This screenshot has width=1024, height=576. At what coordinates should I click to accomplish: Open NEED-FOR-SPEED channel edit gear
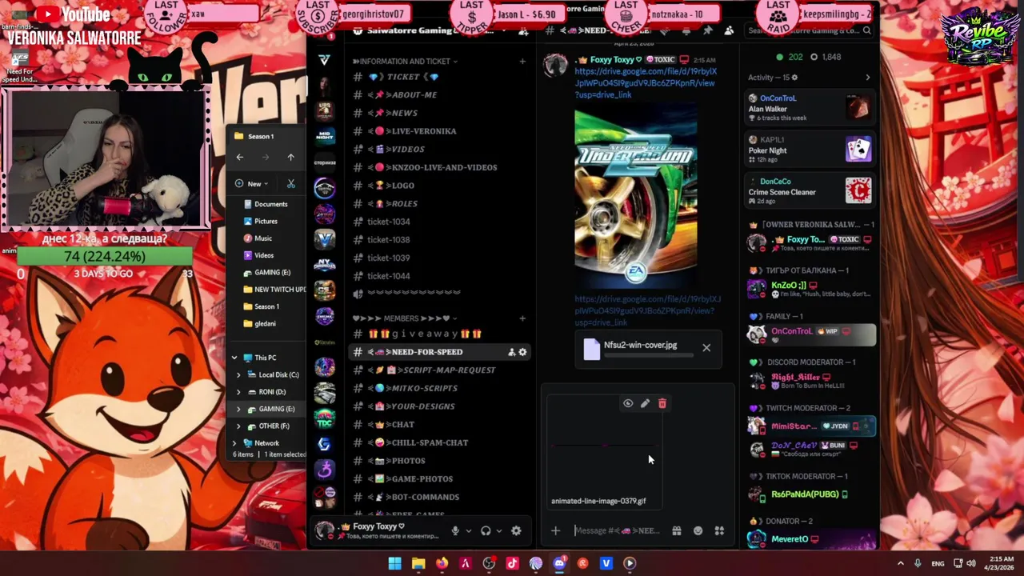pyautogui.click(x=523, y=352)
